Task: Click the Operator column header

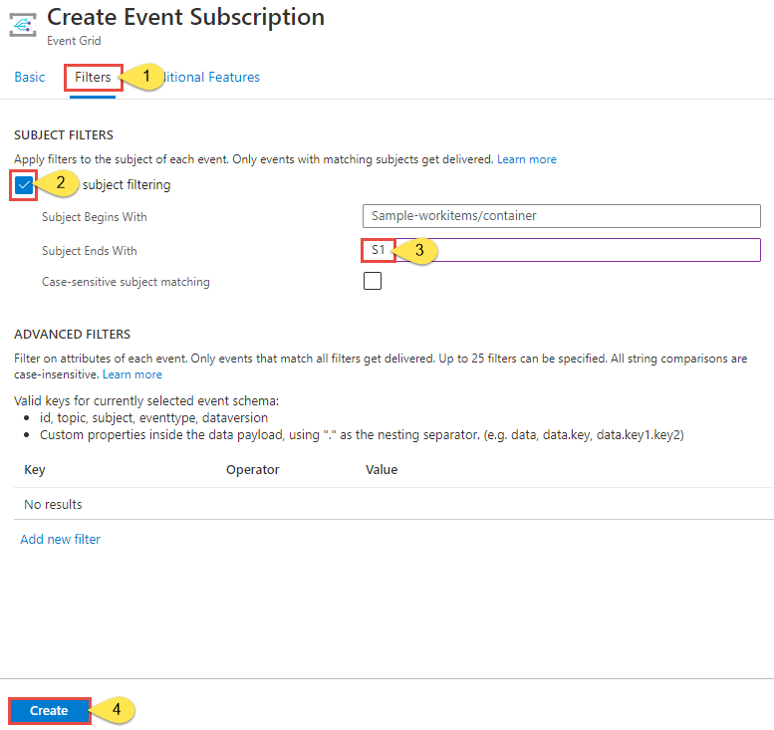Action: [253, 469]
